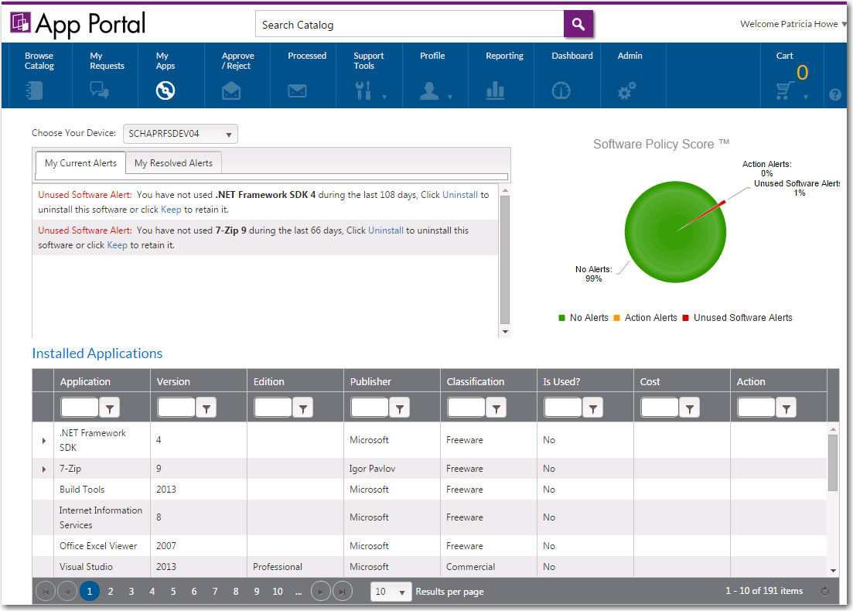This screenshot has height=611, width=853.
Task: Click in the Search Catalog field
Action: tap(409, 25)
